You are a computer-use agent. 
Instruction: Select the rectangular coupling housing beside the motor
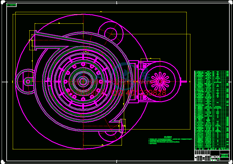click(x=134, y=82)
